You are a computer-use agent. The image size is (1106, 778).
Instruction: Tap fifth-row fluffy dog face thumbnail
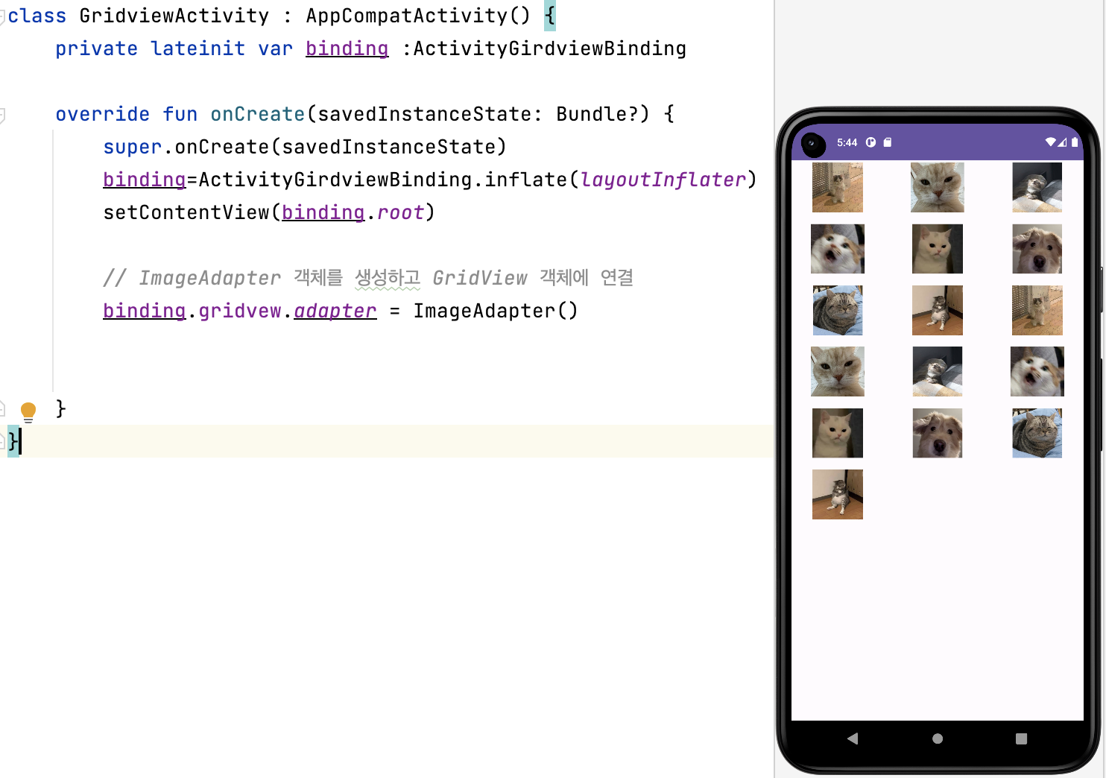point(938,433)
